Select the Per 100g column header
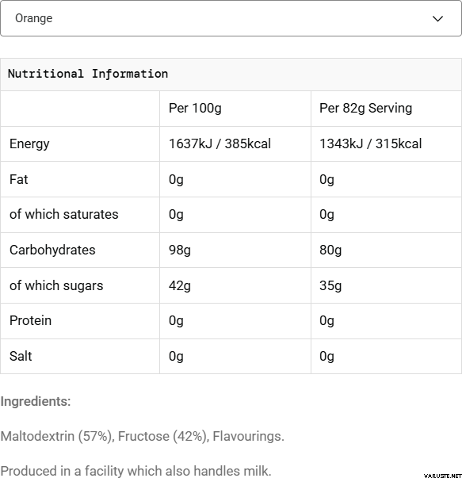462x478 pixels. [x=195, y=109]
